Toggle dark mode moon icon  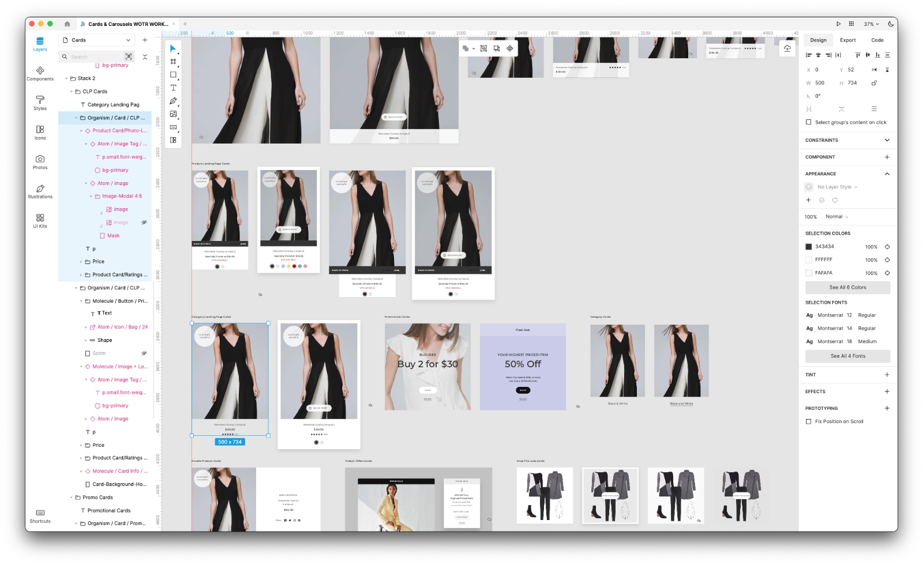click(891, 24)
